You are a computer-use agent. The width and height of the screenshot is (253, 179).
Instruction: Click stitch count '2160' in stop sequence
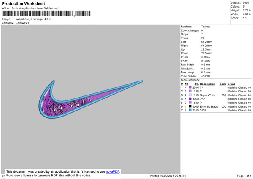[x=195, y=111]
